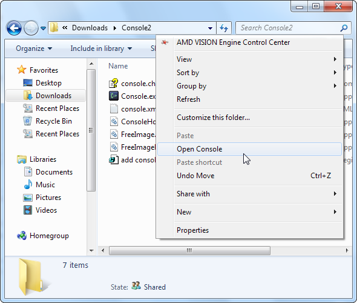Click the Back navigation arrow
Image resolution: width=357 pixels, height=303 pixels.
pyautogui.click(x=14, y=28)
